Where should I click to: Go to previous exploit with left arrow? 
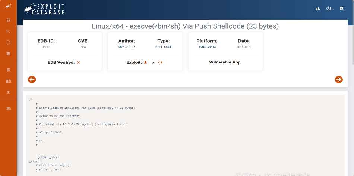point(32,79)
